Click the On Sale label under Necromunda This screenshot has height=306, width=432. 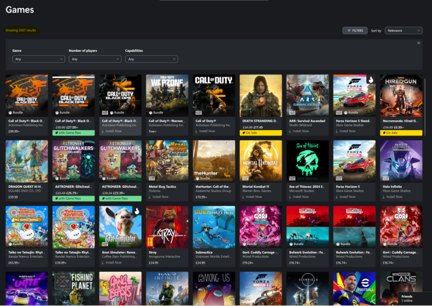(392, 133)
